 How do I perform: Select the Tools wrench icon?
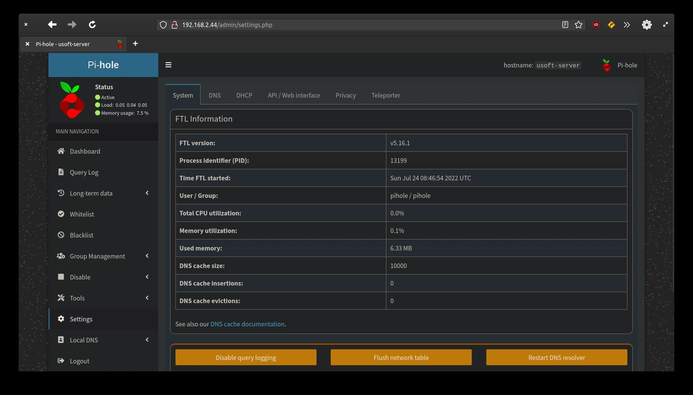click(61, 298)
